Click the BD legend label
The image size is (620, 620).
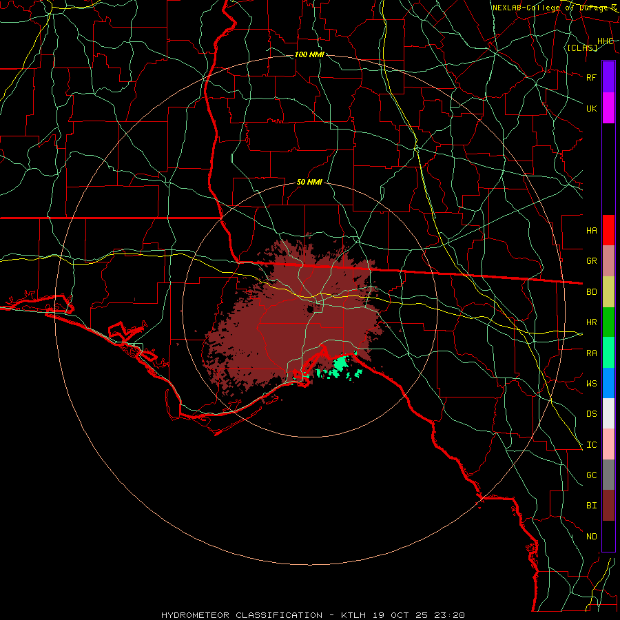point(592,292)
